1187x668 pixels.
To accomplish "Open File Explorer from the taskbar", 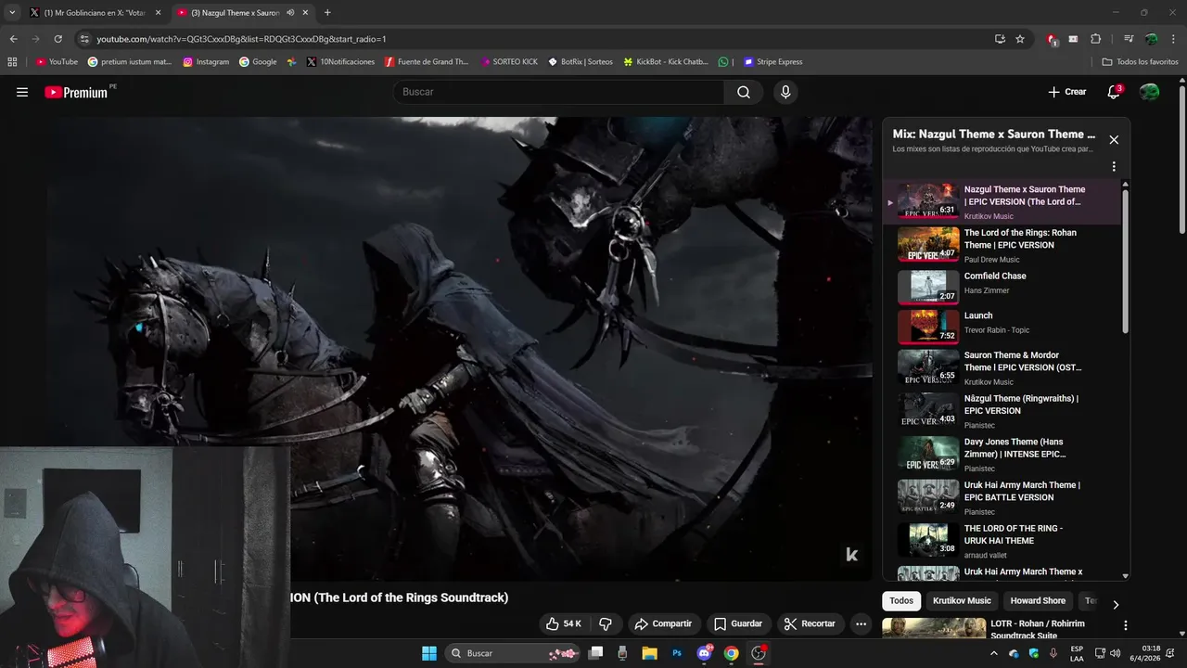I will tap(649, 653).
